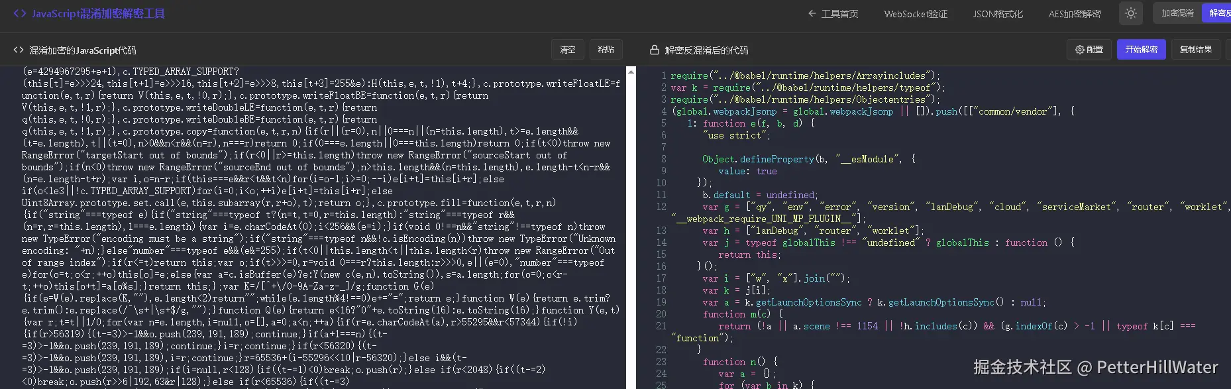Switch to the 加密混淆 mode tab
The width and height of the screenshot is (1231, 389).
(x=1178, y=13)
